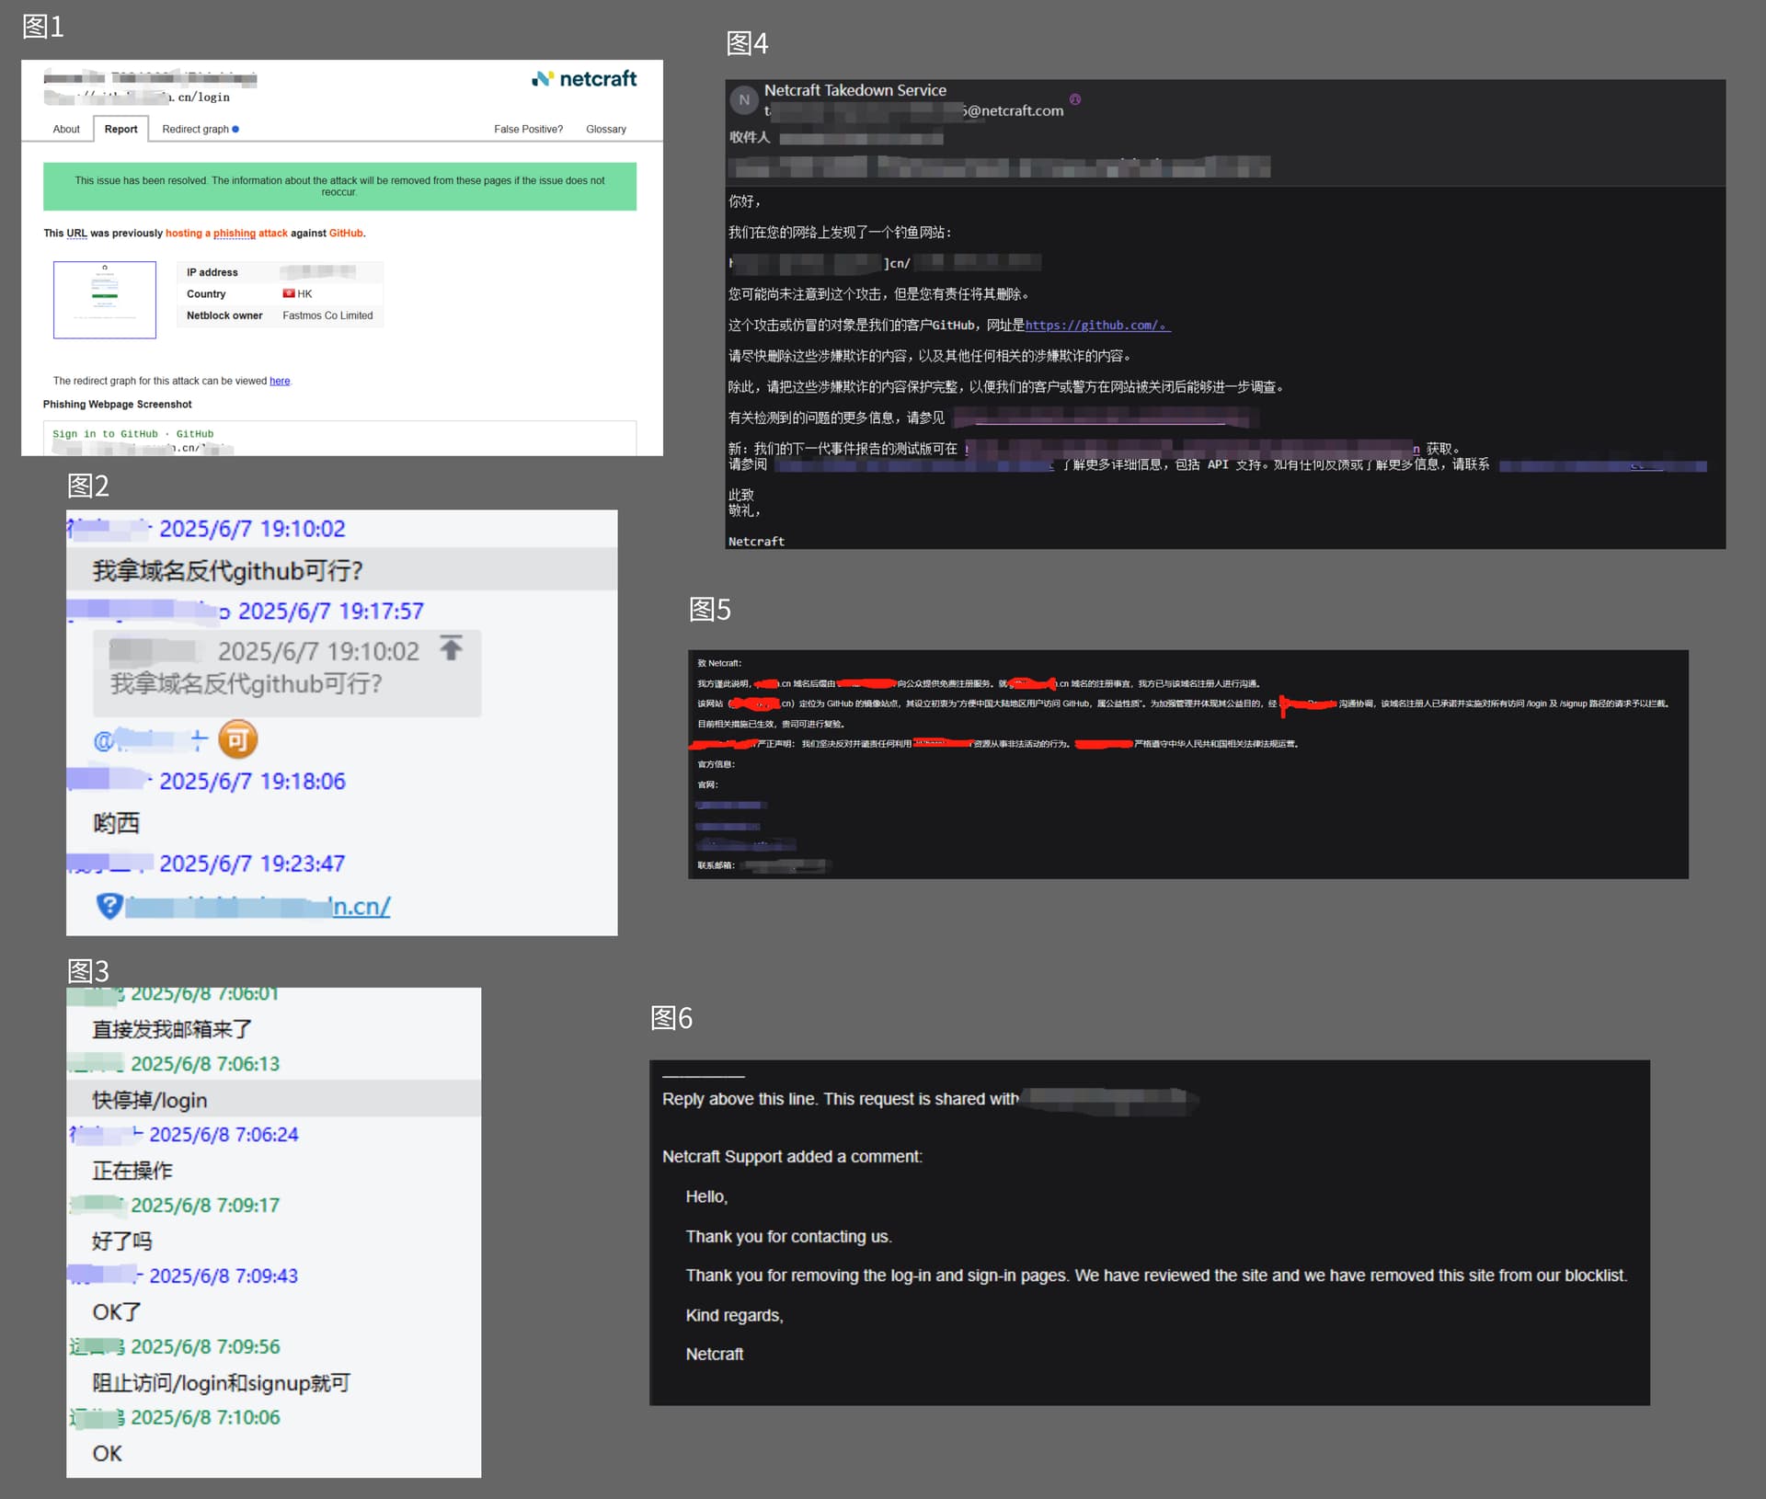1766x1499 pixels.
Task: Click the green issue resolved banner
Action: 339,187
